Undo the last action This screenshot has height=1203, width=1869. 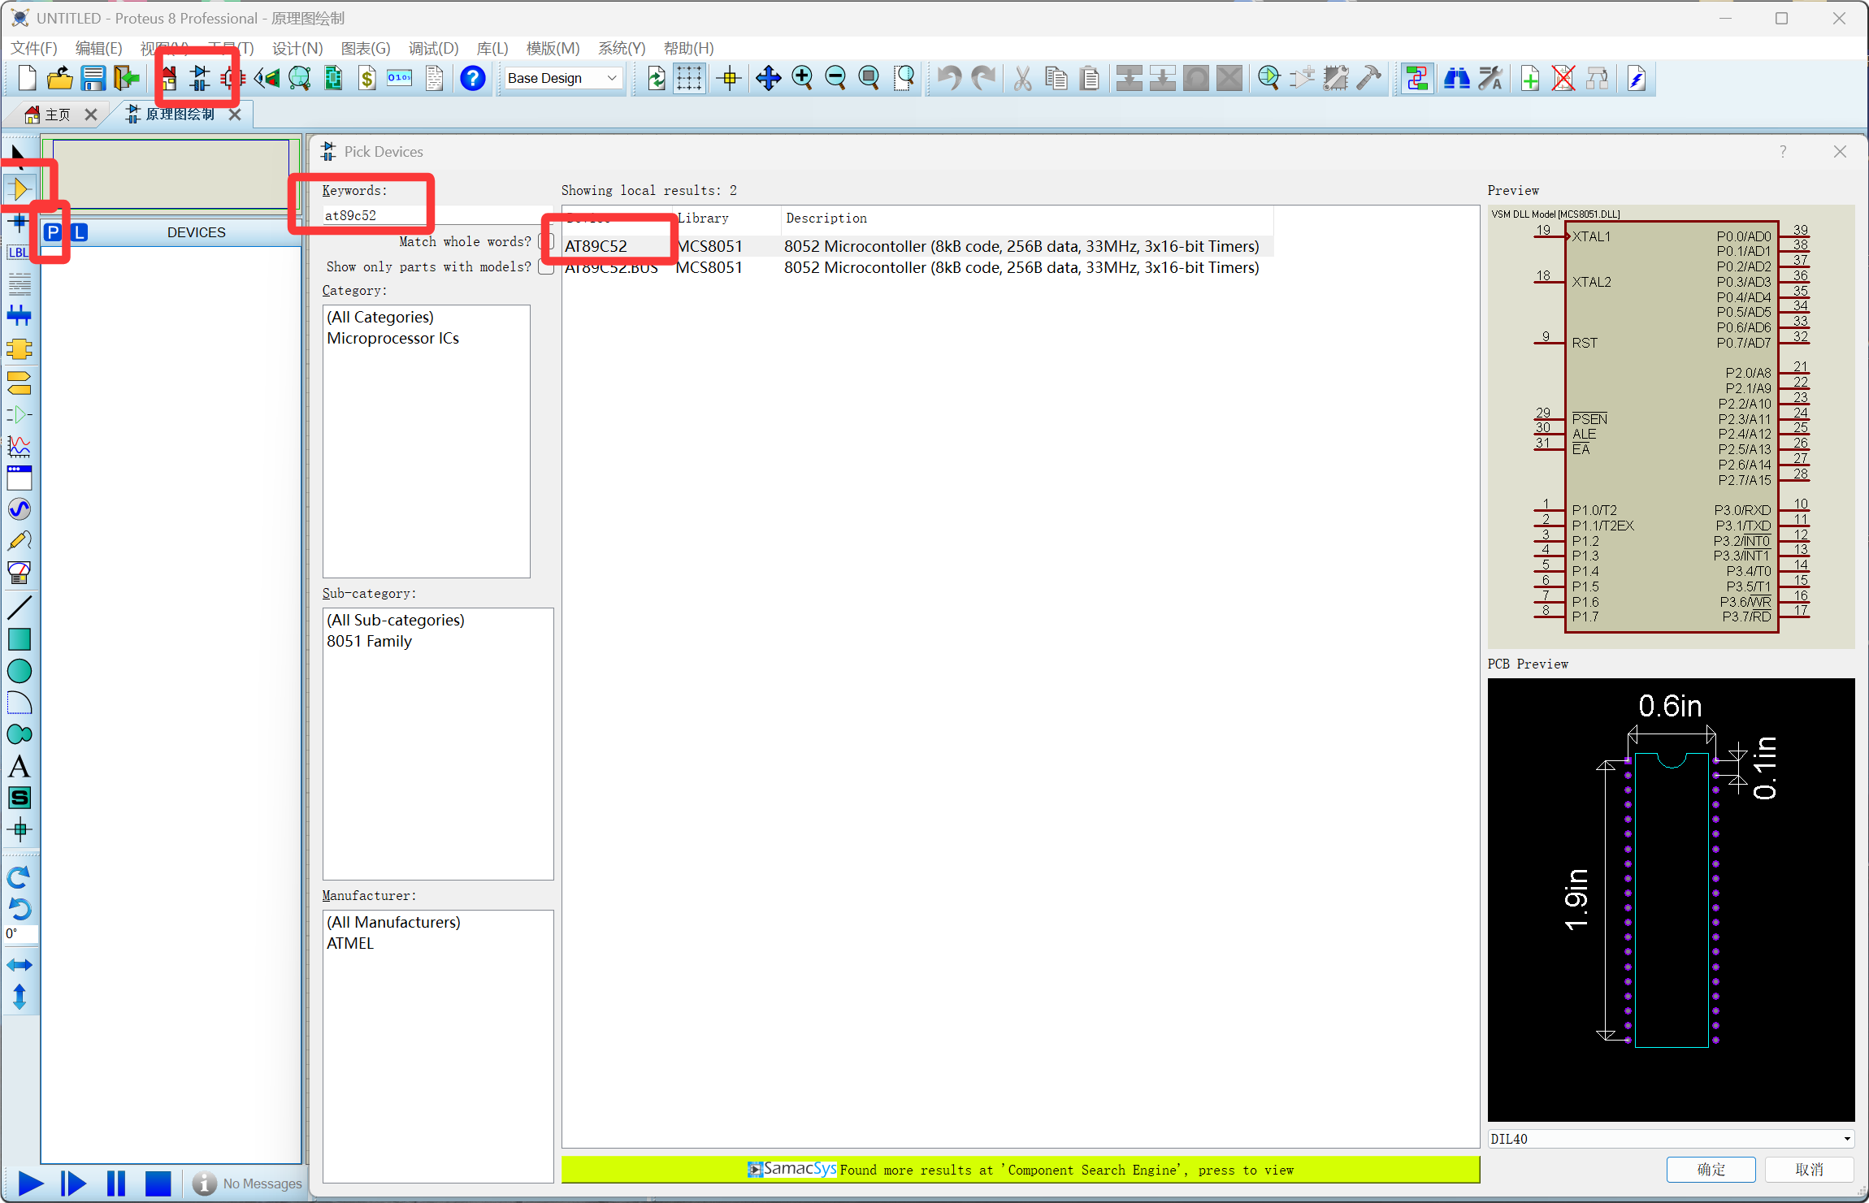coord(948,78)
